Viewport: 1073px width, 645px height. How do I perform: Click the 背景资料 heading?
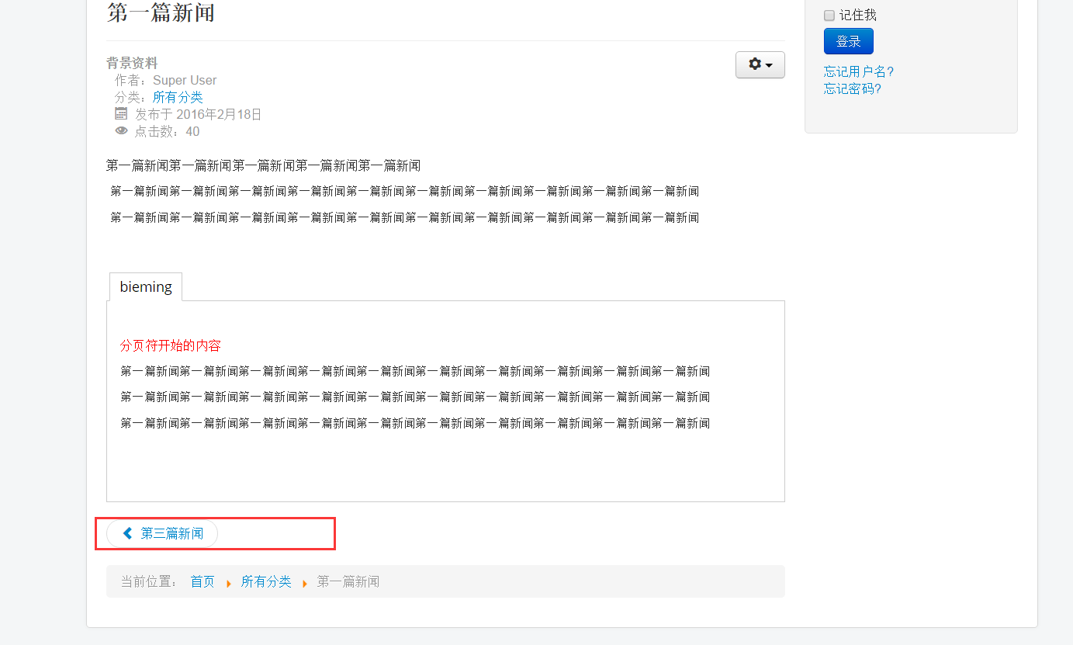tap(132, 63)
